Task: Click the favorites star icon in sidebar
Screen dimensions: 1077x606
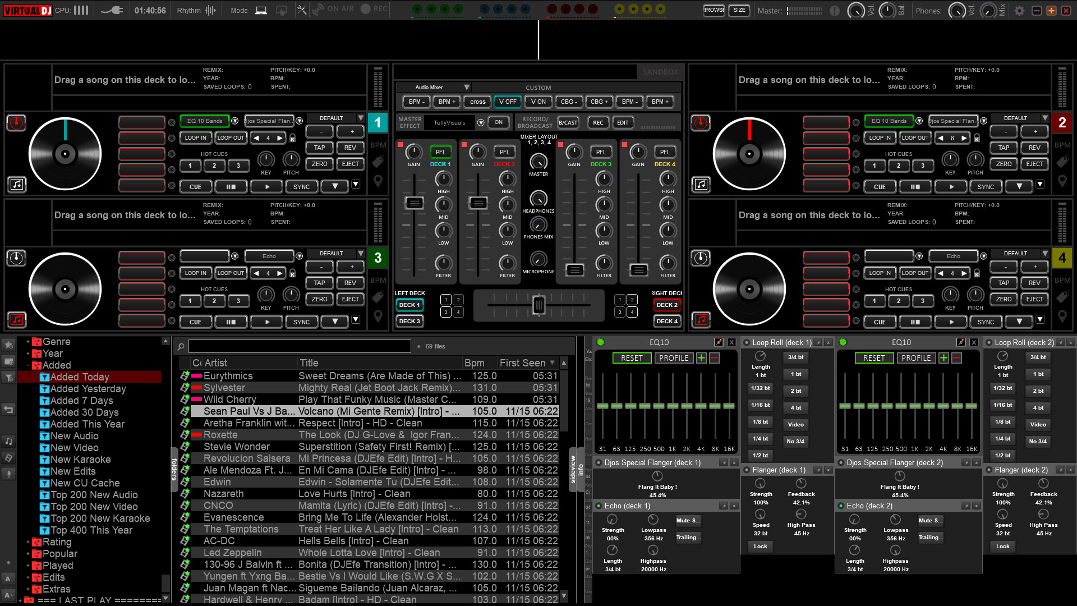Action: tap(8, 346)
